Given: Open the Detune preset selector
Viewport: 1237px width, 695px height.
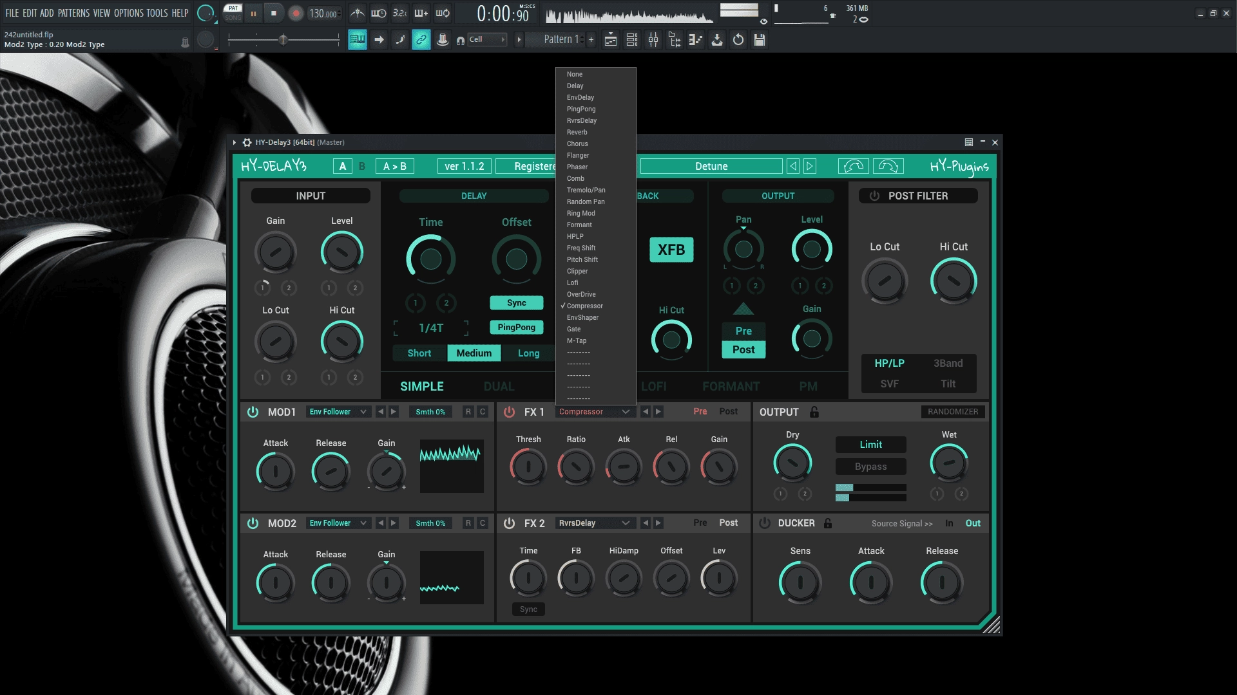Looking at the screenshot, I should (711, 166).
